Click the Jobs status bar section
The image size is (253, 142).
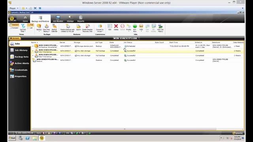[76, 133]
